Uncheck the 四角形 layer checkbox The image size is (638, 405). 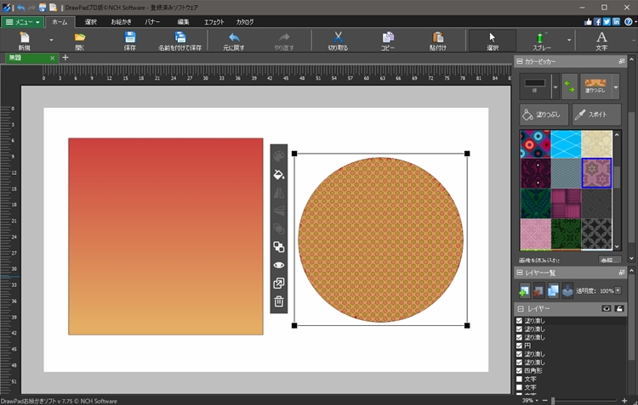(519, 371)
